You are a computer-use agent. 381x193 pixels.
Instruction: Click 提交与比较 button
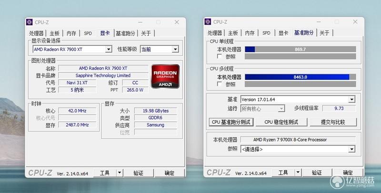pos(333,122)
